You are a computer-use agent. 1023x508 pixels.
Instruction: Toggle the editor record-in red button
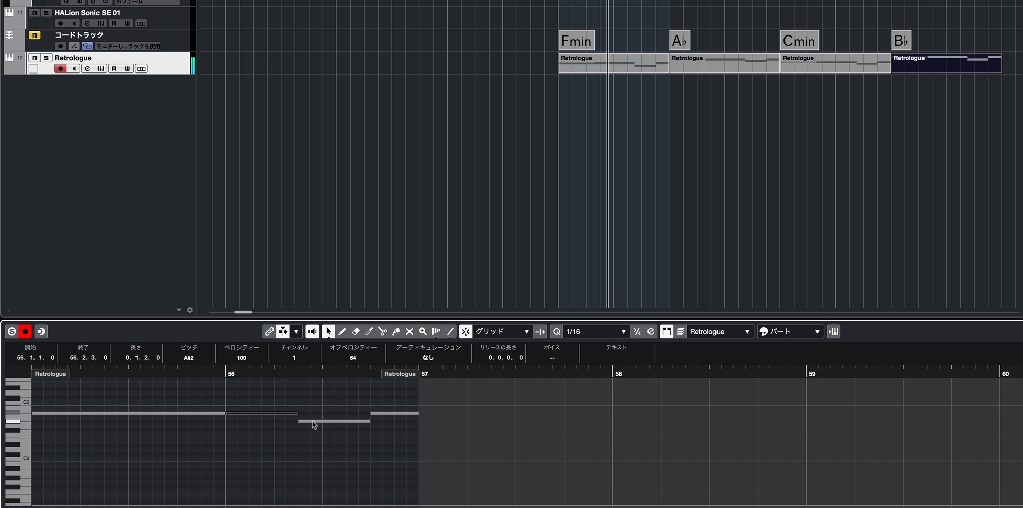(25, 332)
